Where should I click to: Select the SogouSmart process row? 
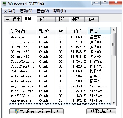[x=60, y=66]
